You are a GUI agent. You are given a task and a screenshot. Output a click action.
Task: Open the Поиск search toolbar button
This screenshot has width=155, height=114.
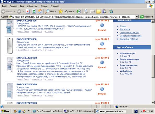pos(51,11)
